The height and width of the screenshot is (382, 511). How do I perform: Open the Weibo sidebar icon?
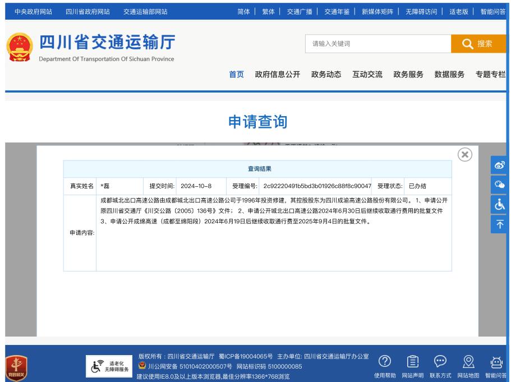pos(499,165)
